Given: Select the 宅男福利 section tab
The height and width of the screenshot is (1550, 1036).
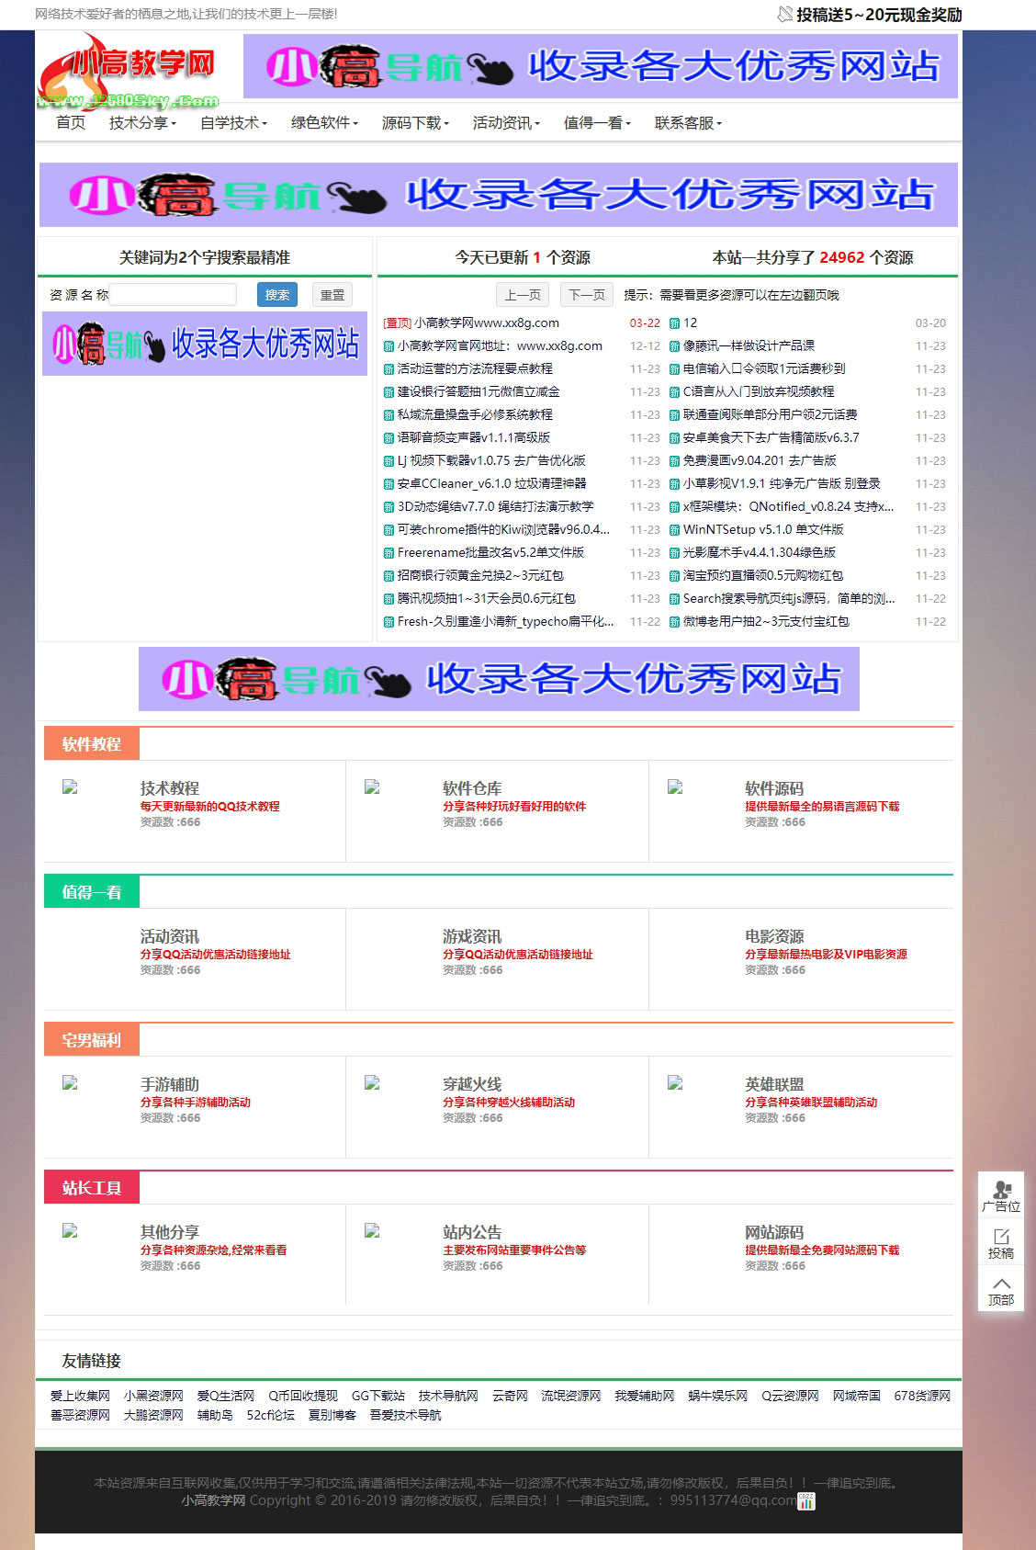Looking at the screenshot, I should click(92, 1039).
